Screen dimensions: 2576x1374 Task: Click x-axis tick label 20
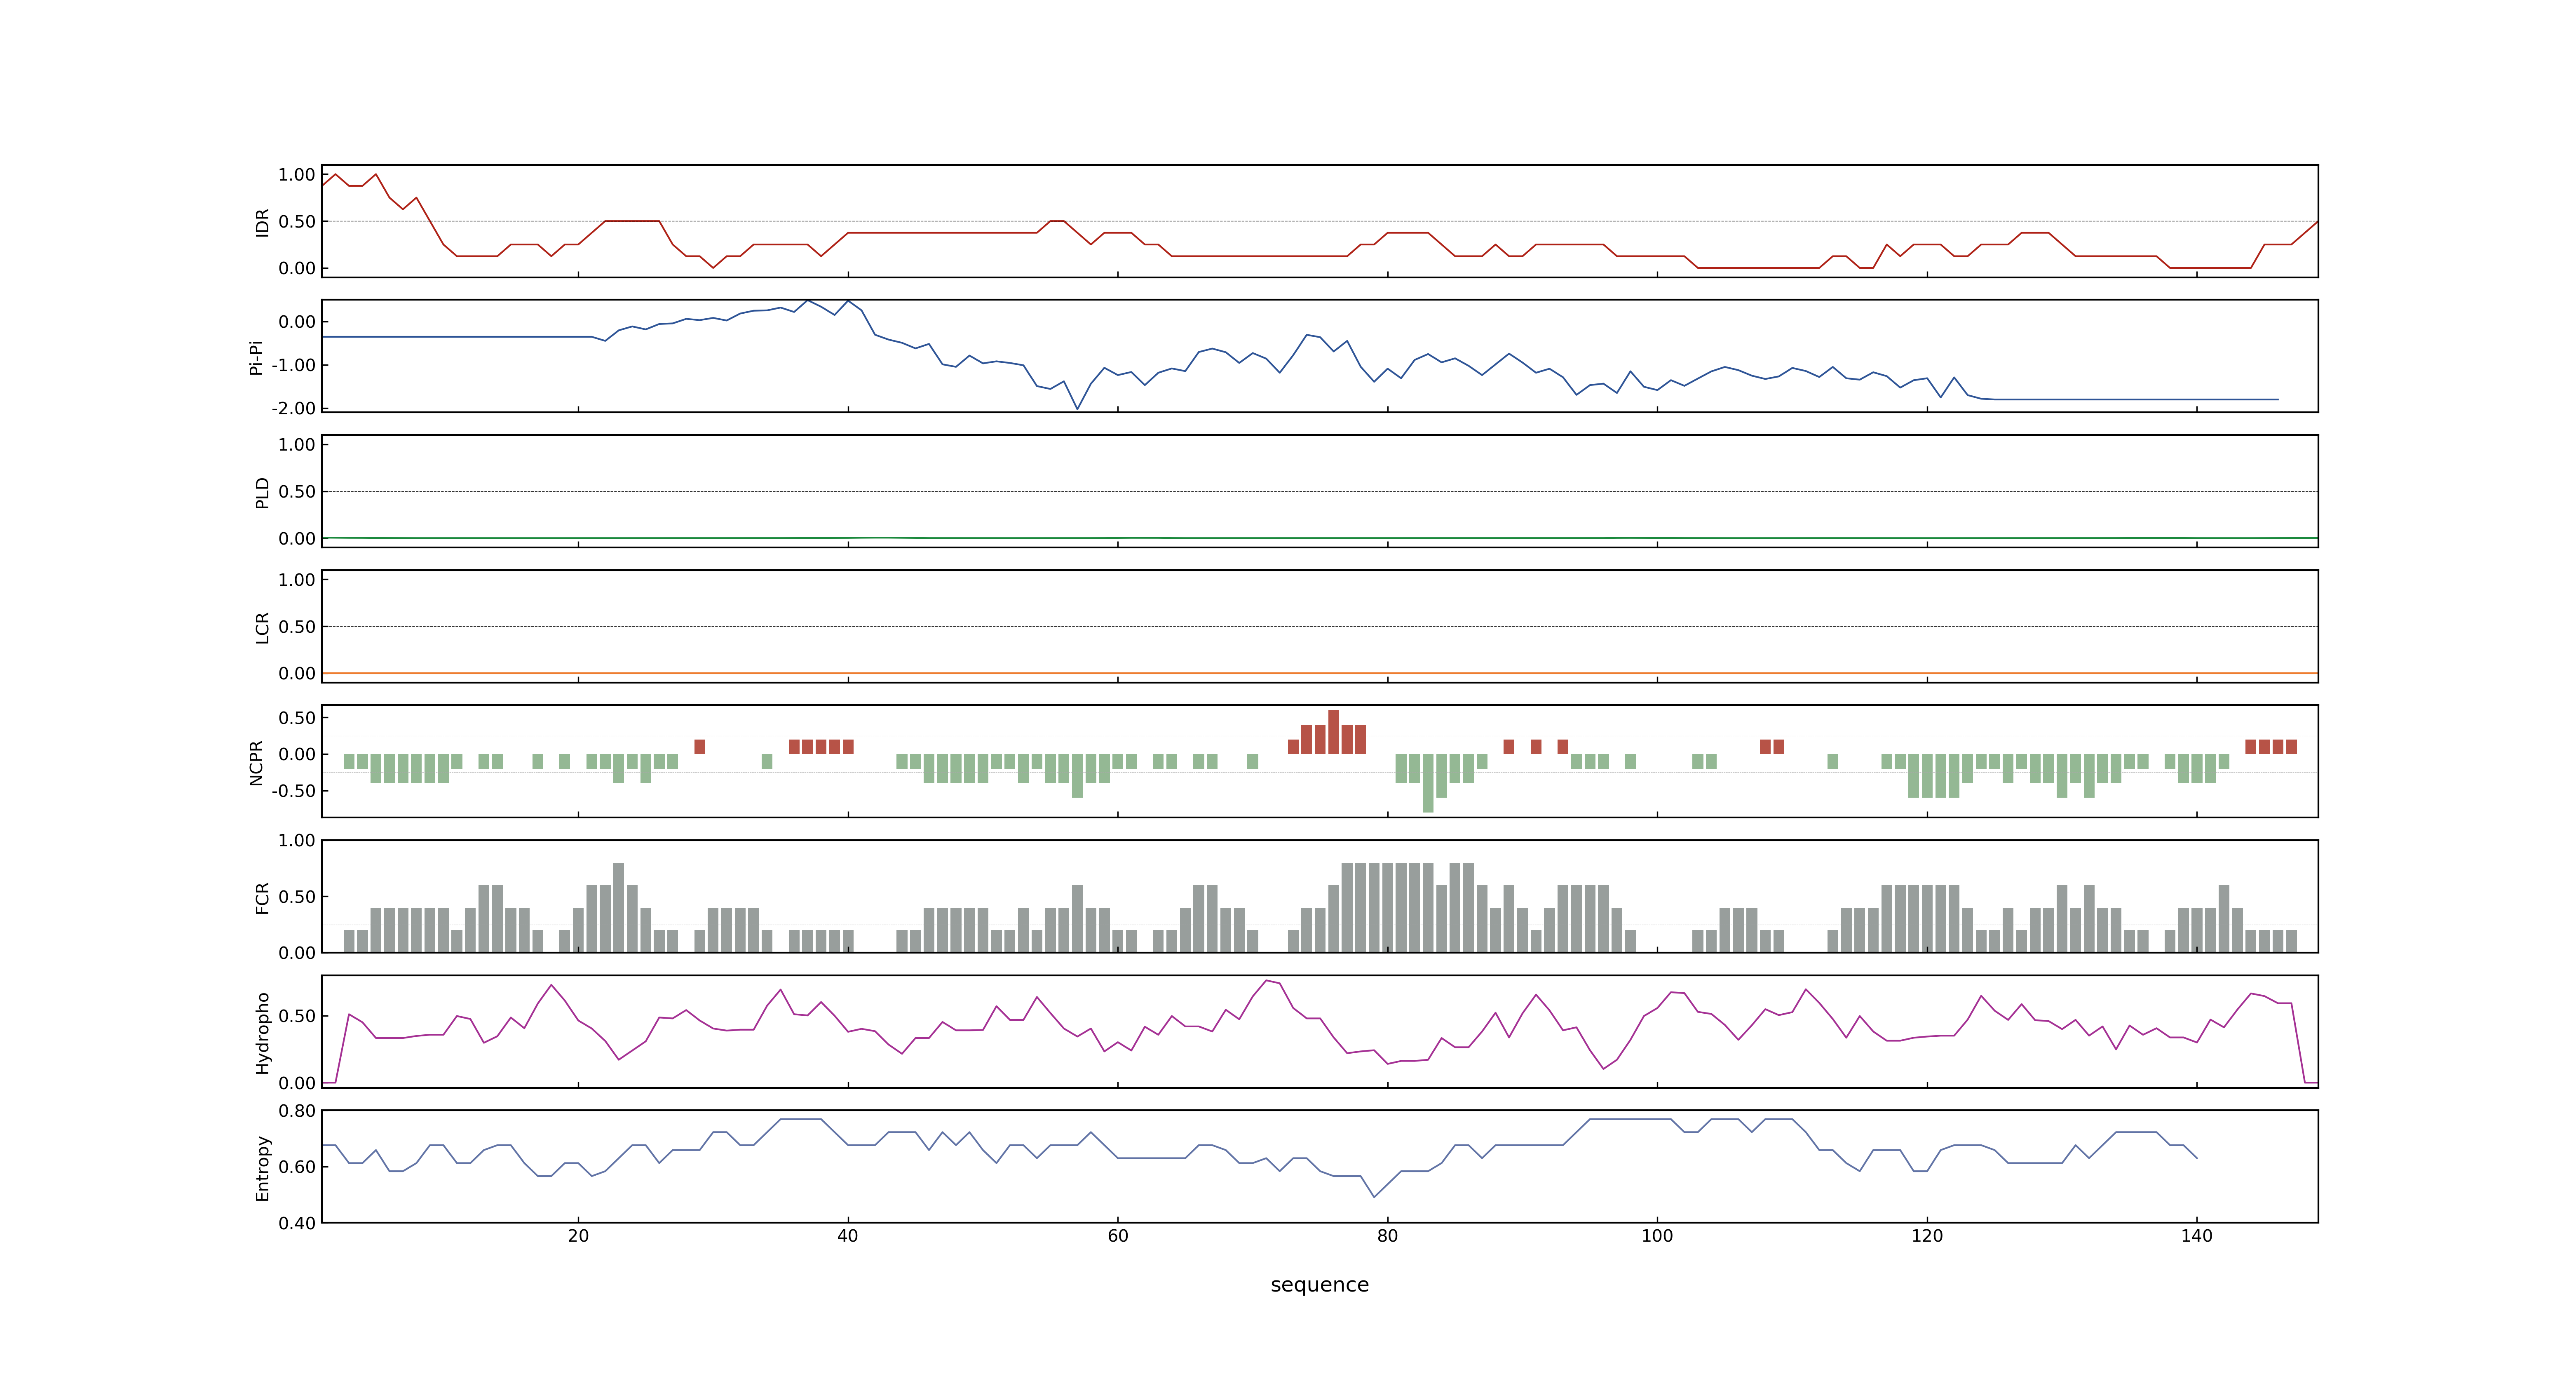(578, 1236)
